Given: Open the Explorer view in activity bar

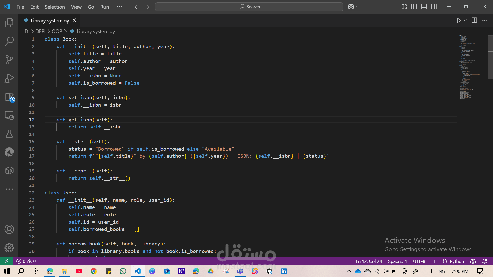Looking at the screenshot, I should click(x=9, y=23).
